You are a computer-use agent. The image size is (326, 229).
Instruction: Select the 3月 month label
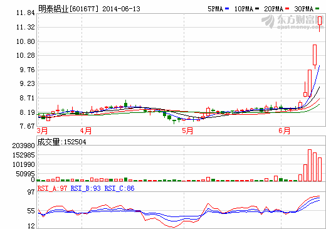pyautogui.click(x=42, y=131)
